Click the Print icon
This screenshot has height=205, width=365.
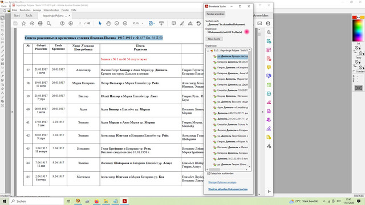point(40,23)
